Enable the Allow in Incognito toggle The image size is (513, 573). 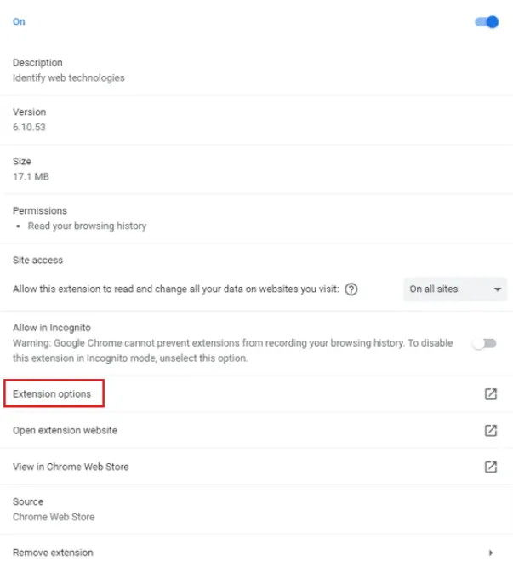484,343
